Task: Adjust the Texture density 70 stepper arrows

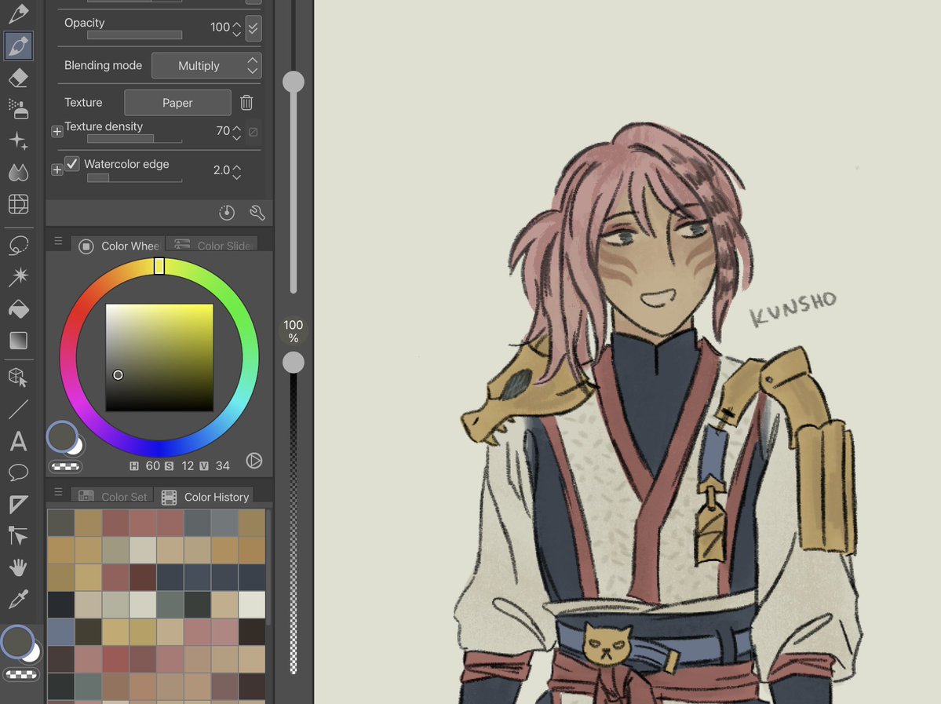Action: tap(236, 132)
